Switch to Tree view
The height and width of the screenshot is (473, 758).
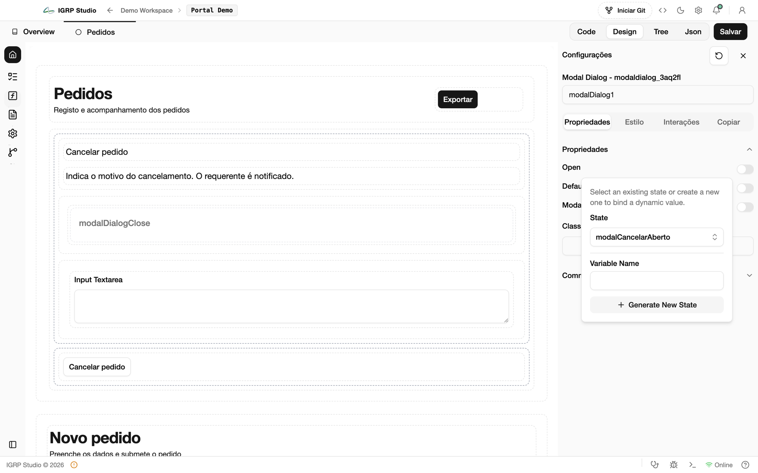click(661, 32)
